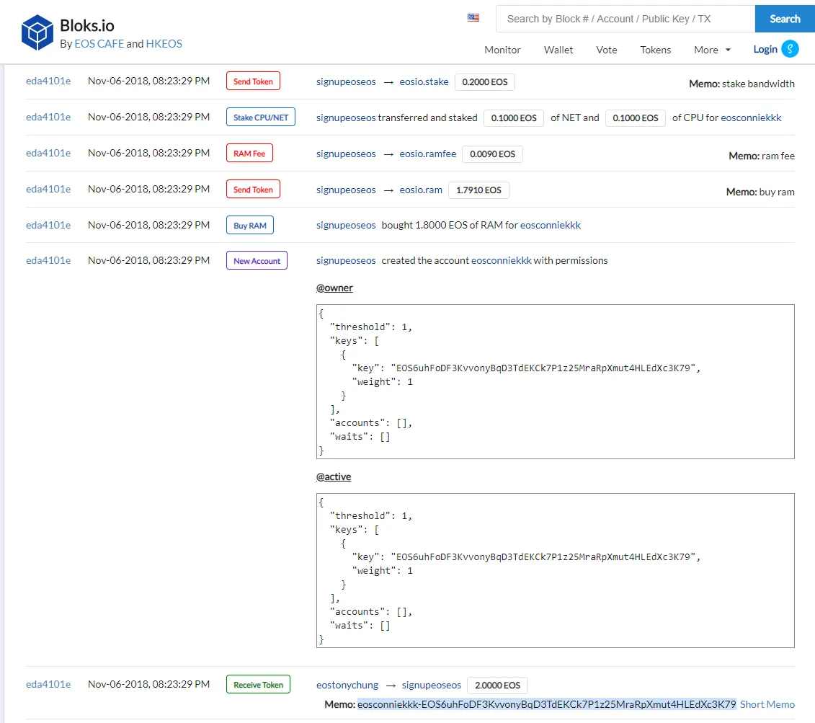Click the Stake CPU/NET badge
The width and height of the screenshot is (815, 723).
[x=261, y=117]
